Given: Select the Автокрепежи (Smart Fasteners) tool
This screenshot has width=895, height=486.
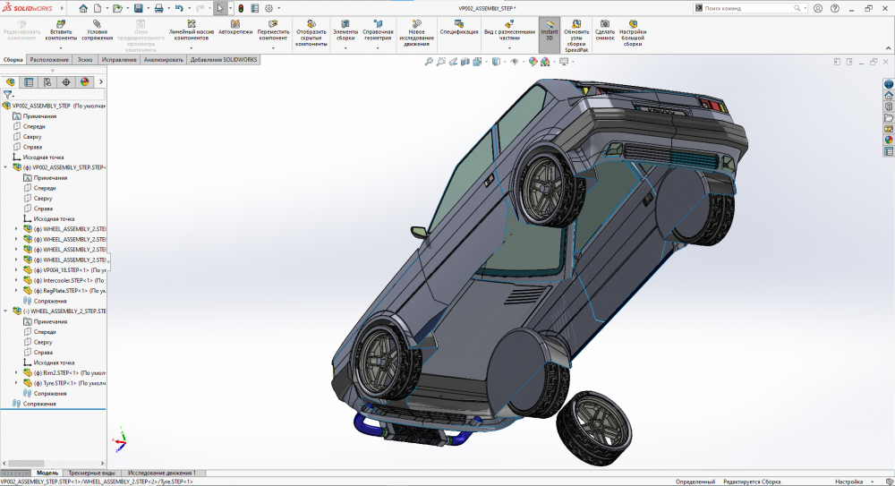Looking at the screenshot, I should (235, 24).
